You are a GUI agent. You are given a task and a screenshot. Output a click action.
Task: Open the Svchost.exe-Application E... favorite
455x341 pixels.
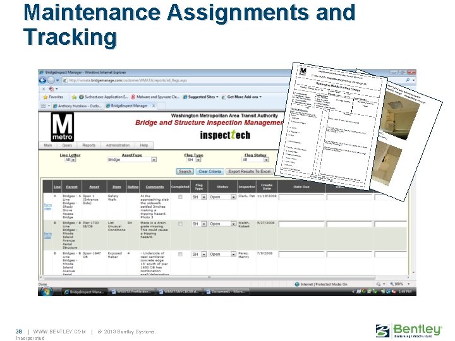[x=103, y=97]
